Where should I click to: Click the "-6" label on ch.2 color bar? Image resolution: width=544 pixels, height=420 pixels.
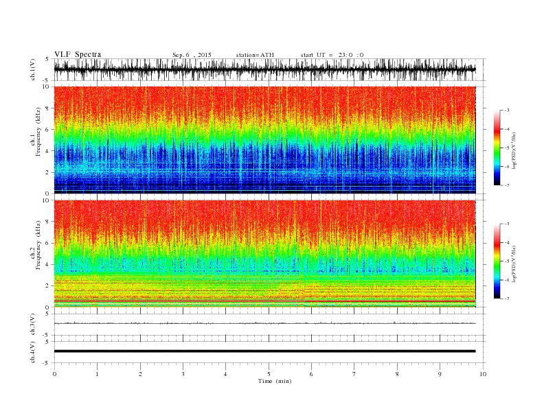coord(507,280)
